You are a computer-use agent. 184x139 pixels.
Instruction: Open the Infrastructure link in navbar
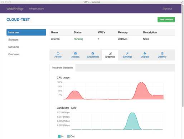(37, 9)
